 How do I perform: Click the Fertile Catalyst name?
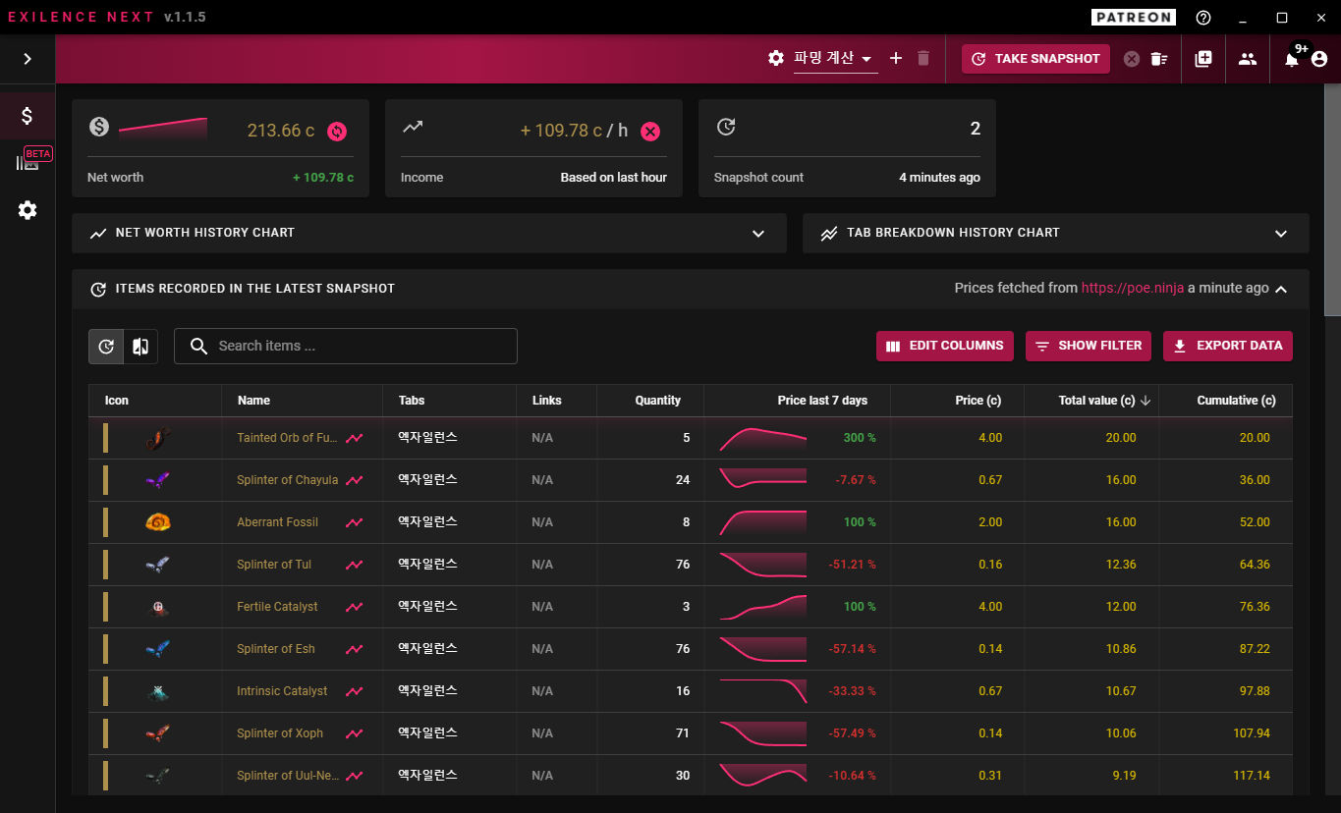tap(277, 607)
